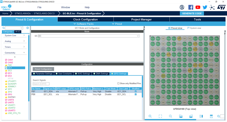Viewport: 227px width, 122px height.
Task: Click the STM32L496AGIx breadcrumb
Action: coord(35,13)
